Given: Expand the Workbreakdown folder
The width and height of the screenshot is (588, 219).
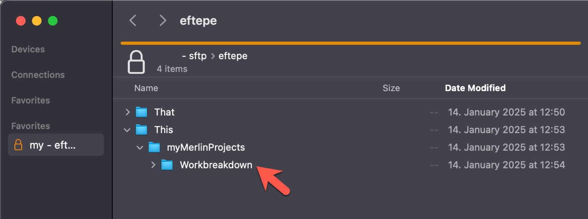Looking at the screenshot, I should tap(153, 165).
